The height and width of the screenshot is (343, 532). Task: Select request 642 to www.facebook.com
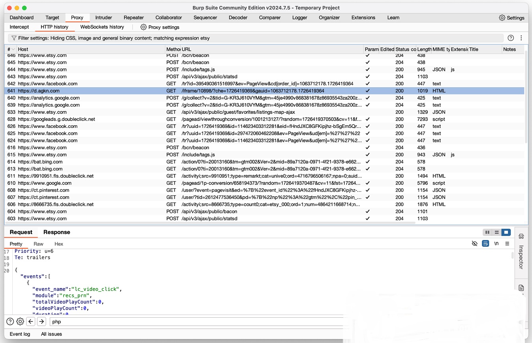click(x=264, y=84)
